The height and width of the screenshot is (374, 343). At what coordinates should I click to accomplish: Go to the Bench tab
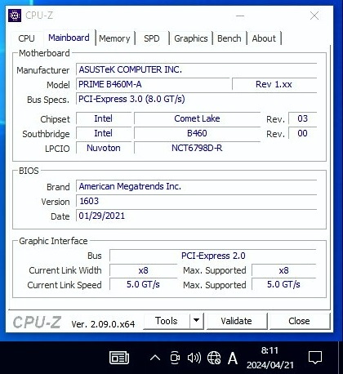pyautogui.click(x=229, y=38)
